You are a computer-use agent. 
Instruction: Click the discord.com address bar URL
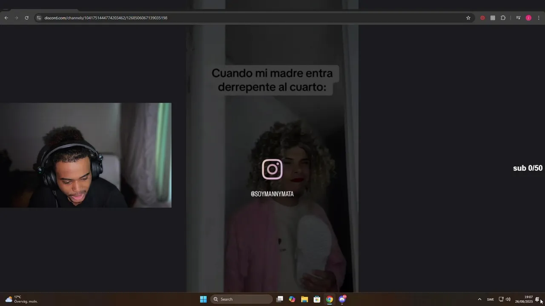pyautogui.click(x=106, y=18)
